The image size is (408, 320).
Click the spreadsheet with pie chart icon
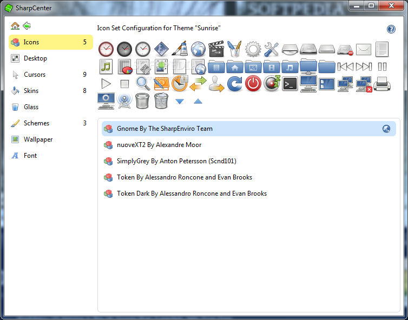(x=125, y=67)
